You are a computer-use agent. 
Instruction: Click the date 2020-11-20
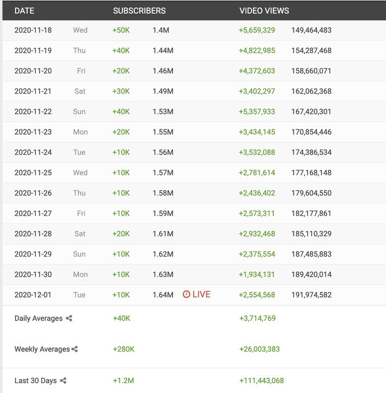point(33,71)
